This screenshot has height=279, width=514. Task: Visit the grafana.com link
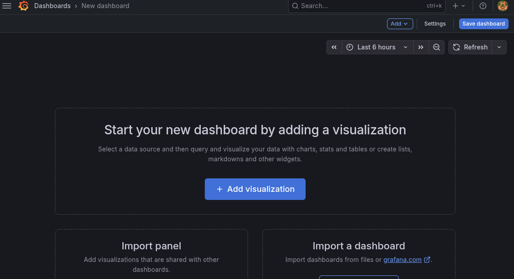403,260
